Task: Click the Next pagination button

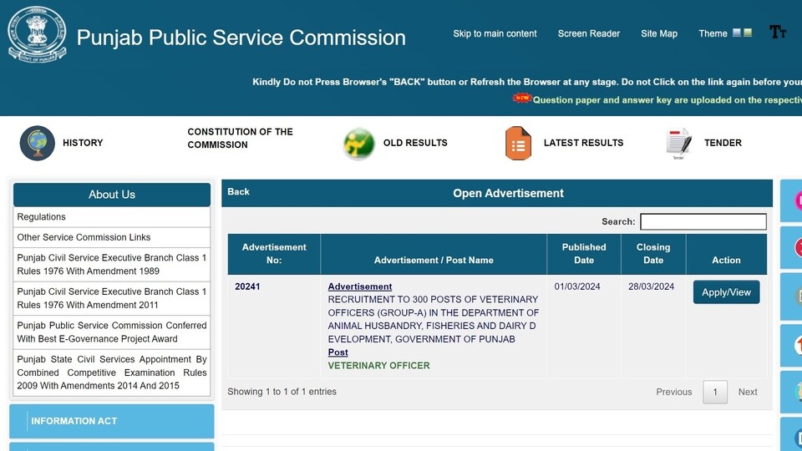Action: [x=748, y=392]
